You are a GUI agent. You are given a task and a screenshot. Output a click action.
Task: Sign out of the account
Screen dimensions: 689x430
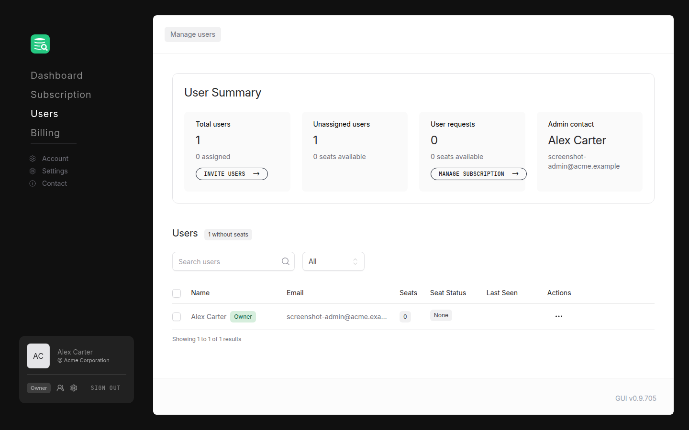pos(105,388)
